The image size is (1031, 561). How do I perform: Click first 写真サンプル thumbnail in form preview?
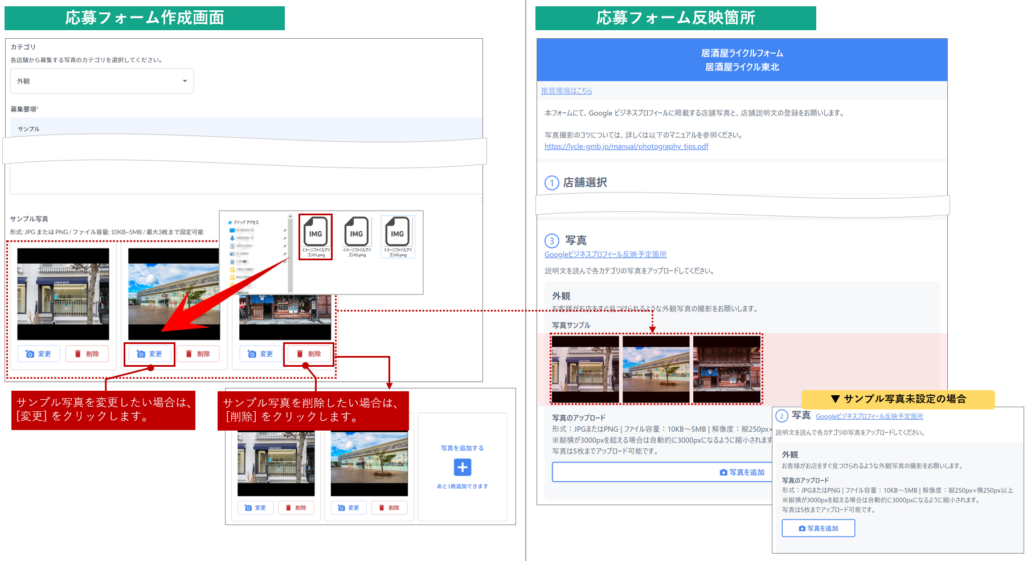point(585,369)
